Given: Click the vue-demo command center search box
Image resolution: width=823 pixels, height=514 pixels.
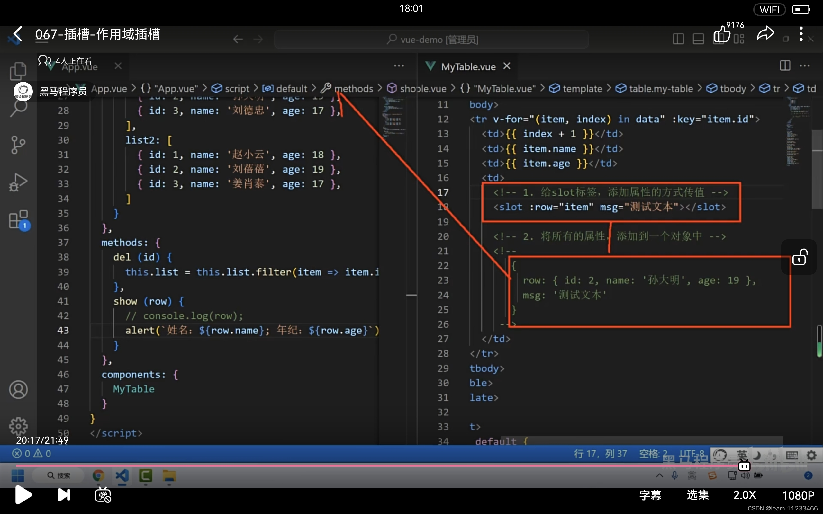Looking at the screenshot, I should [431, 40].
